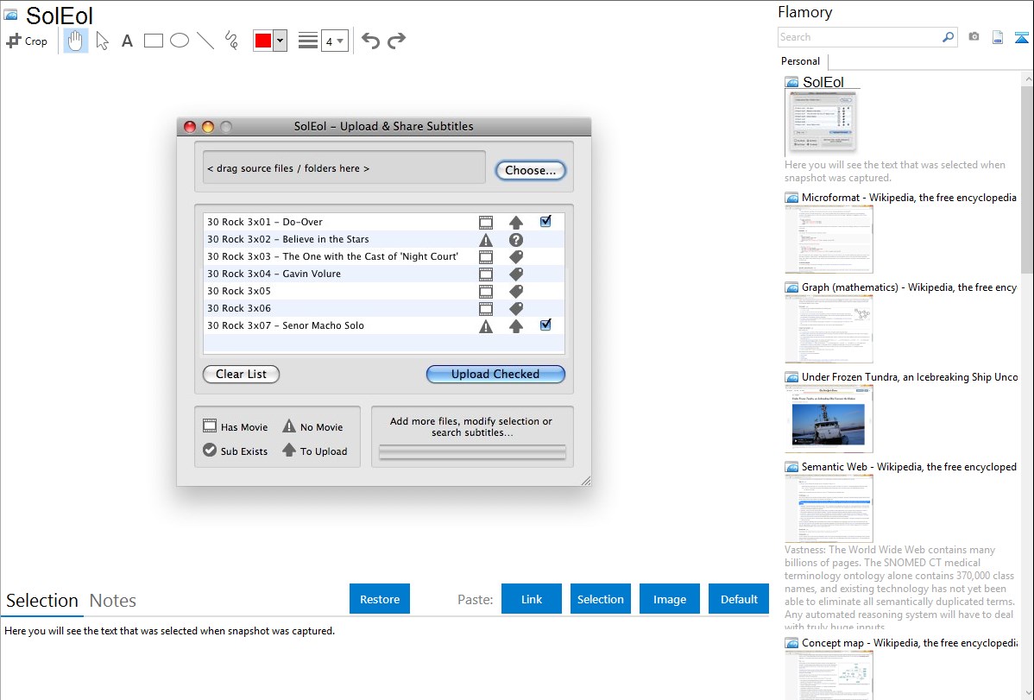
Task: Select the text annotation tool
Action: pyautogui.click(x=127, y=41)
